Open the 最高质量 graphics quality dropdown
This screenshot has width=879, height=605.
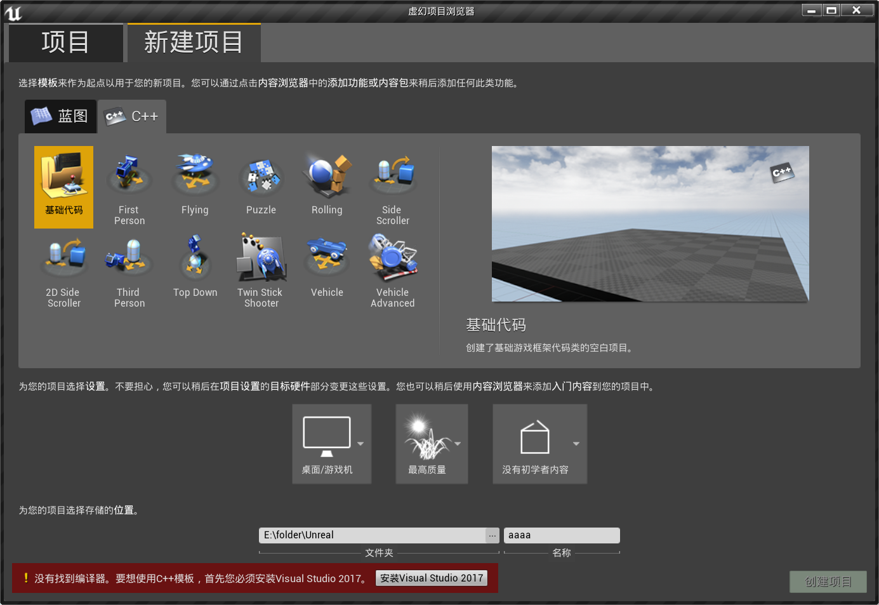pyautogui.click(x=432, y=444)
